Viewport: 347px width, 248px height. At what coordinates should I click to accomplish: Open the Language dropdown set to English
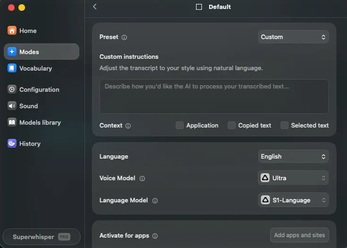(x=294, y=156)
